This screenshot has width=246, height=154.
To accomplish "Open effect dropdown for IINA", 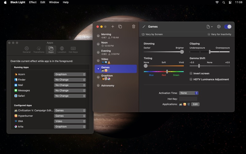I will click(x=70, y=121).
